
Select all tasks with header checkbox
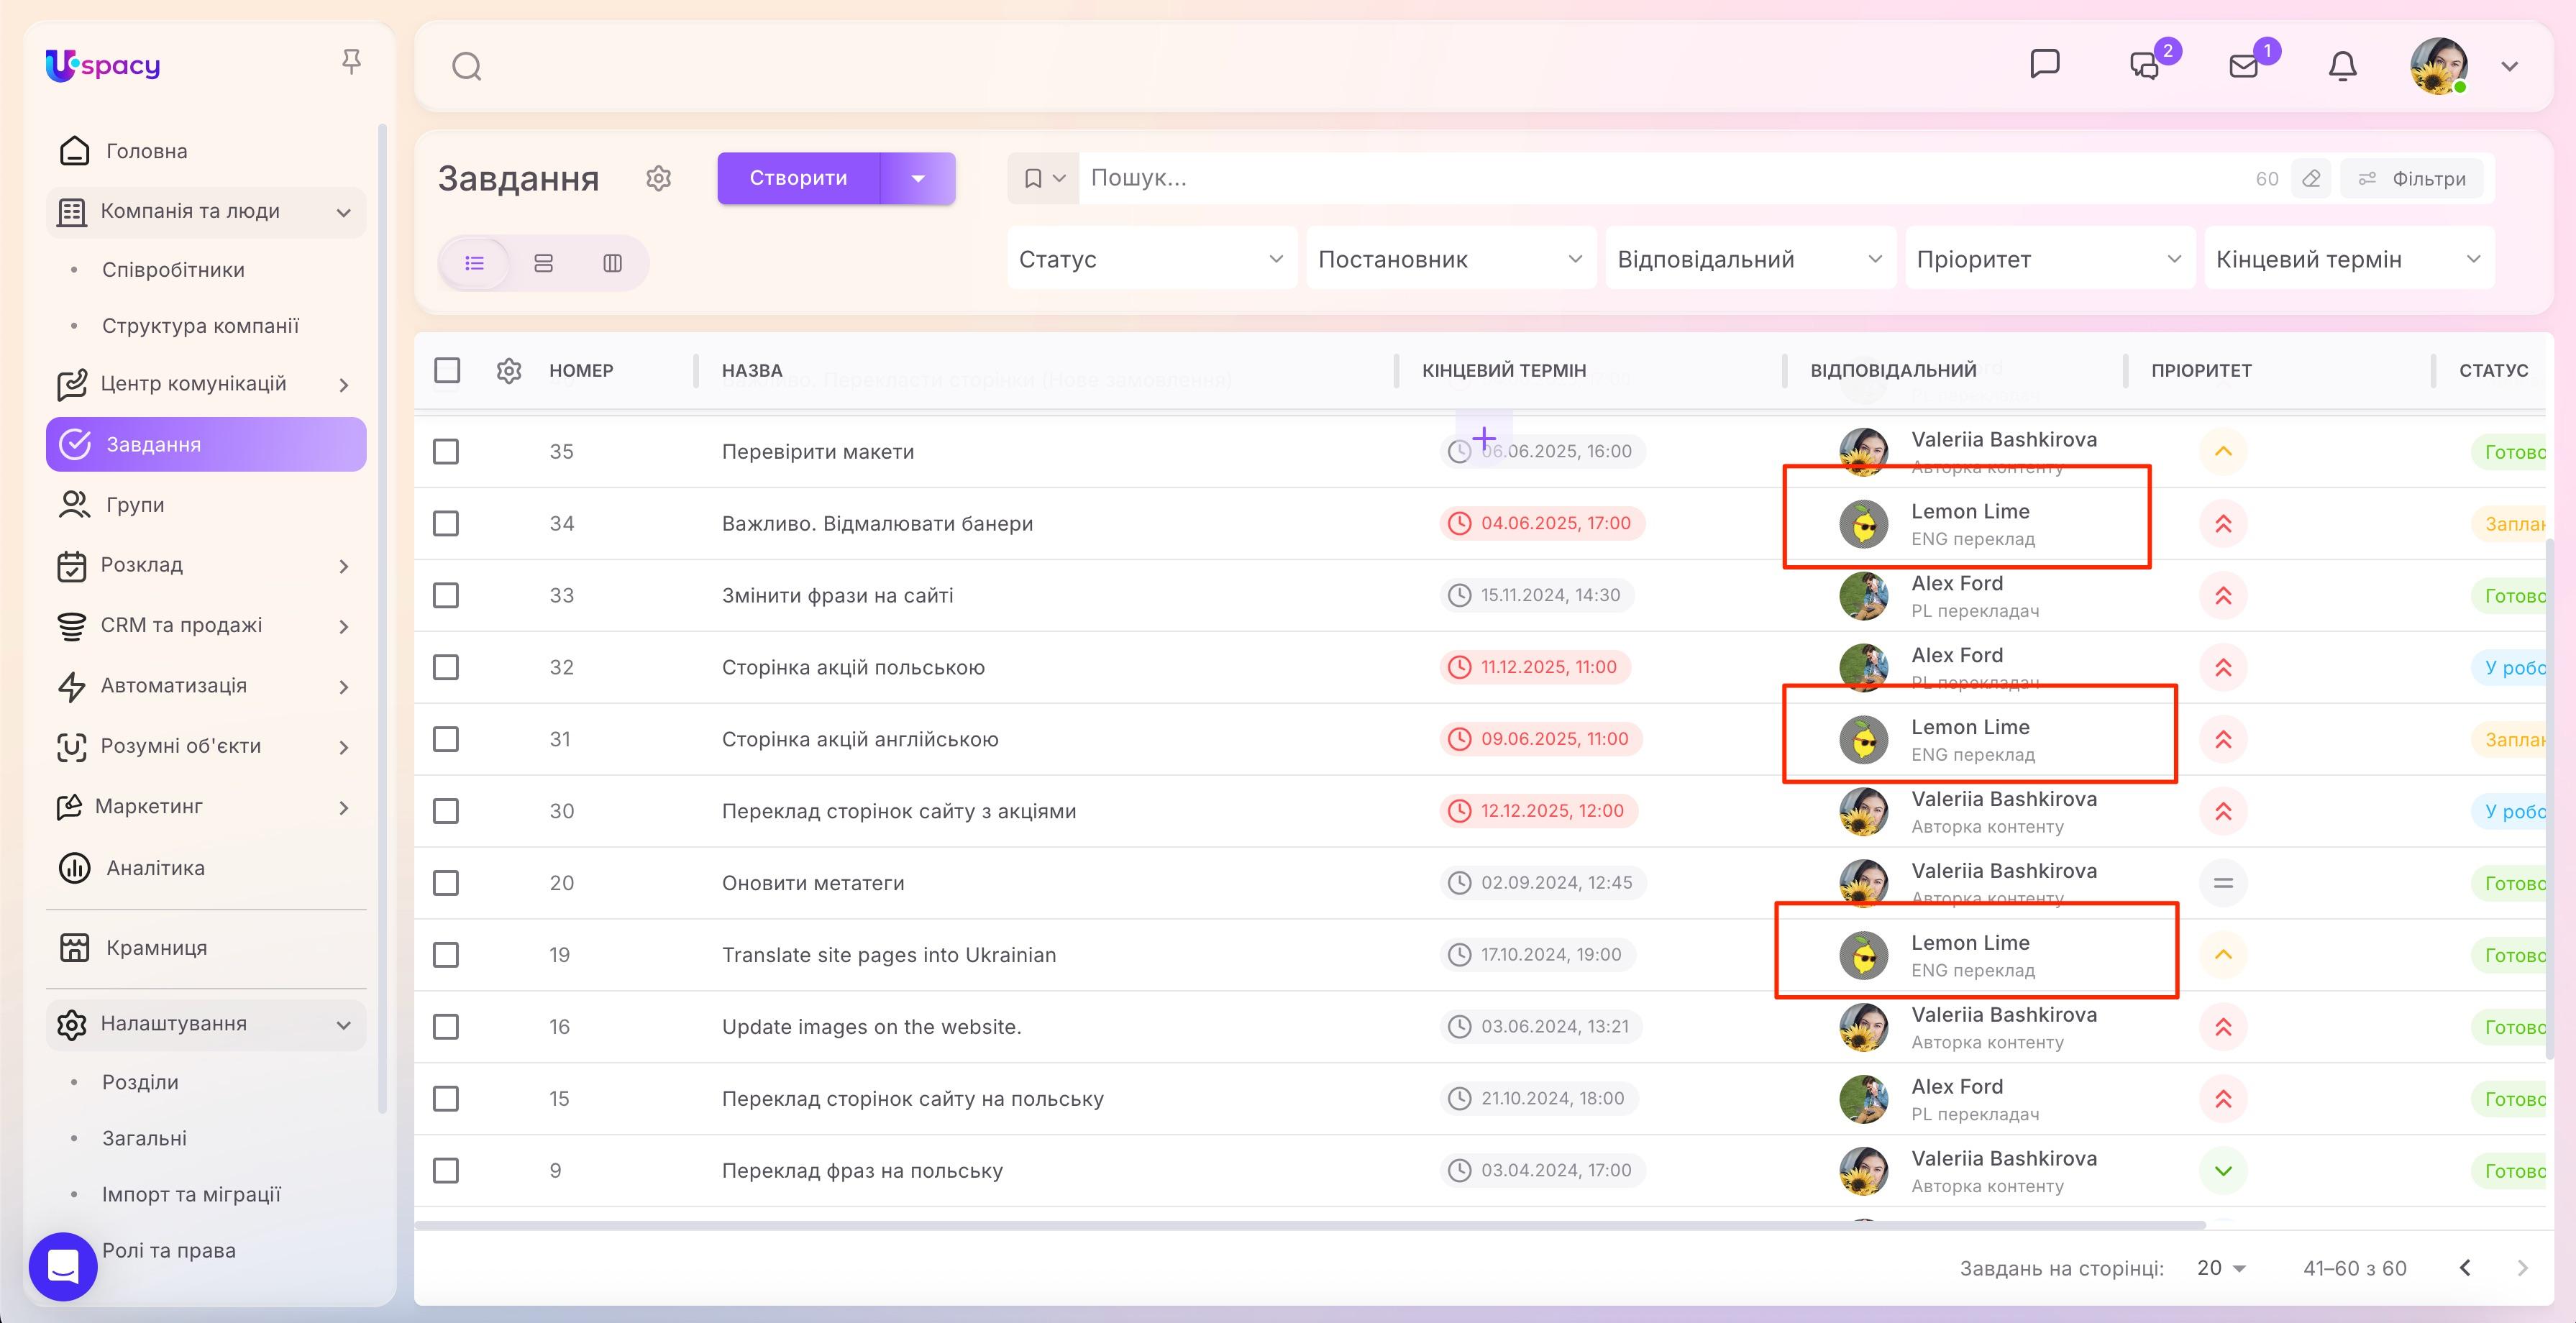tap(447, 370)
